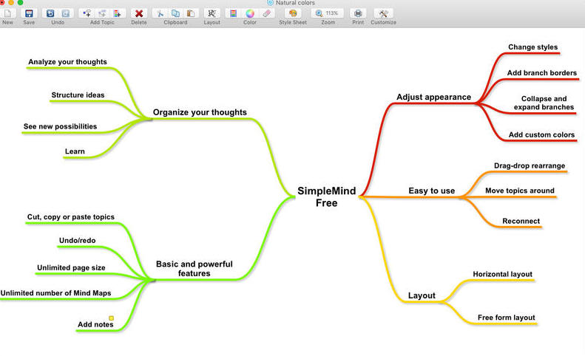Open the color wheel picker
Viewport: 585px width, 356px height.
coord(249,13)
